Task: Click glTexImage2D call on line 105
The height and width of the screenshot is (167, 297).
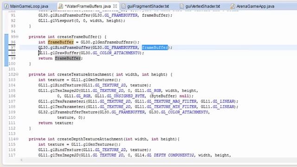Action: (x=65, y=90)
